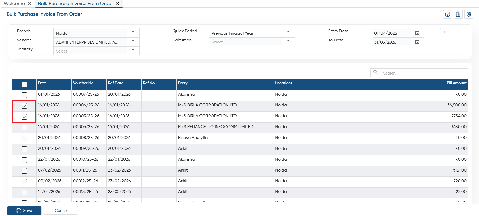Open the Salesman select dropdown
The image size is (479, 216).
coord(252,42)
